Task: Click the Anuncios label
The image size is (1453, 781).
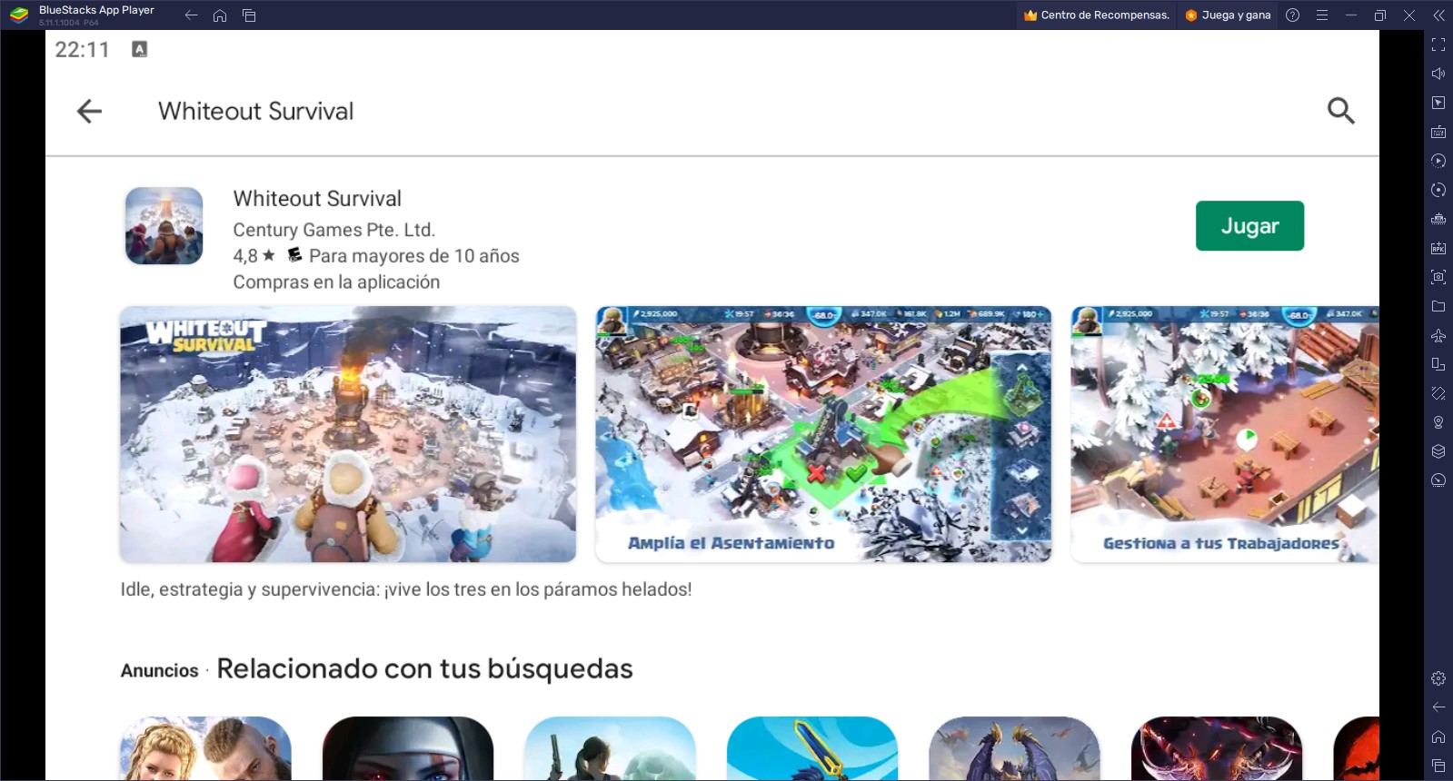Action: (159, 671)
